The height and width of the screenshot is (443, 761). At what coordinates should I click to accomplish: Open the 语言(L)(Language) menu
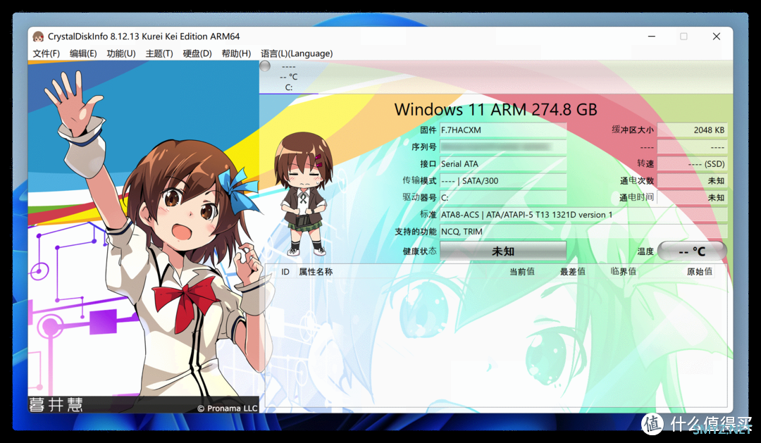[297, 54]
